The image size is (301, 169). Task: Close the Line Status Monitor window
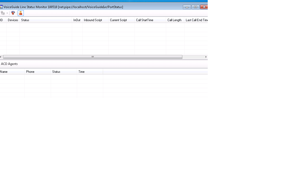click(x=204, y=7)
